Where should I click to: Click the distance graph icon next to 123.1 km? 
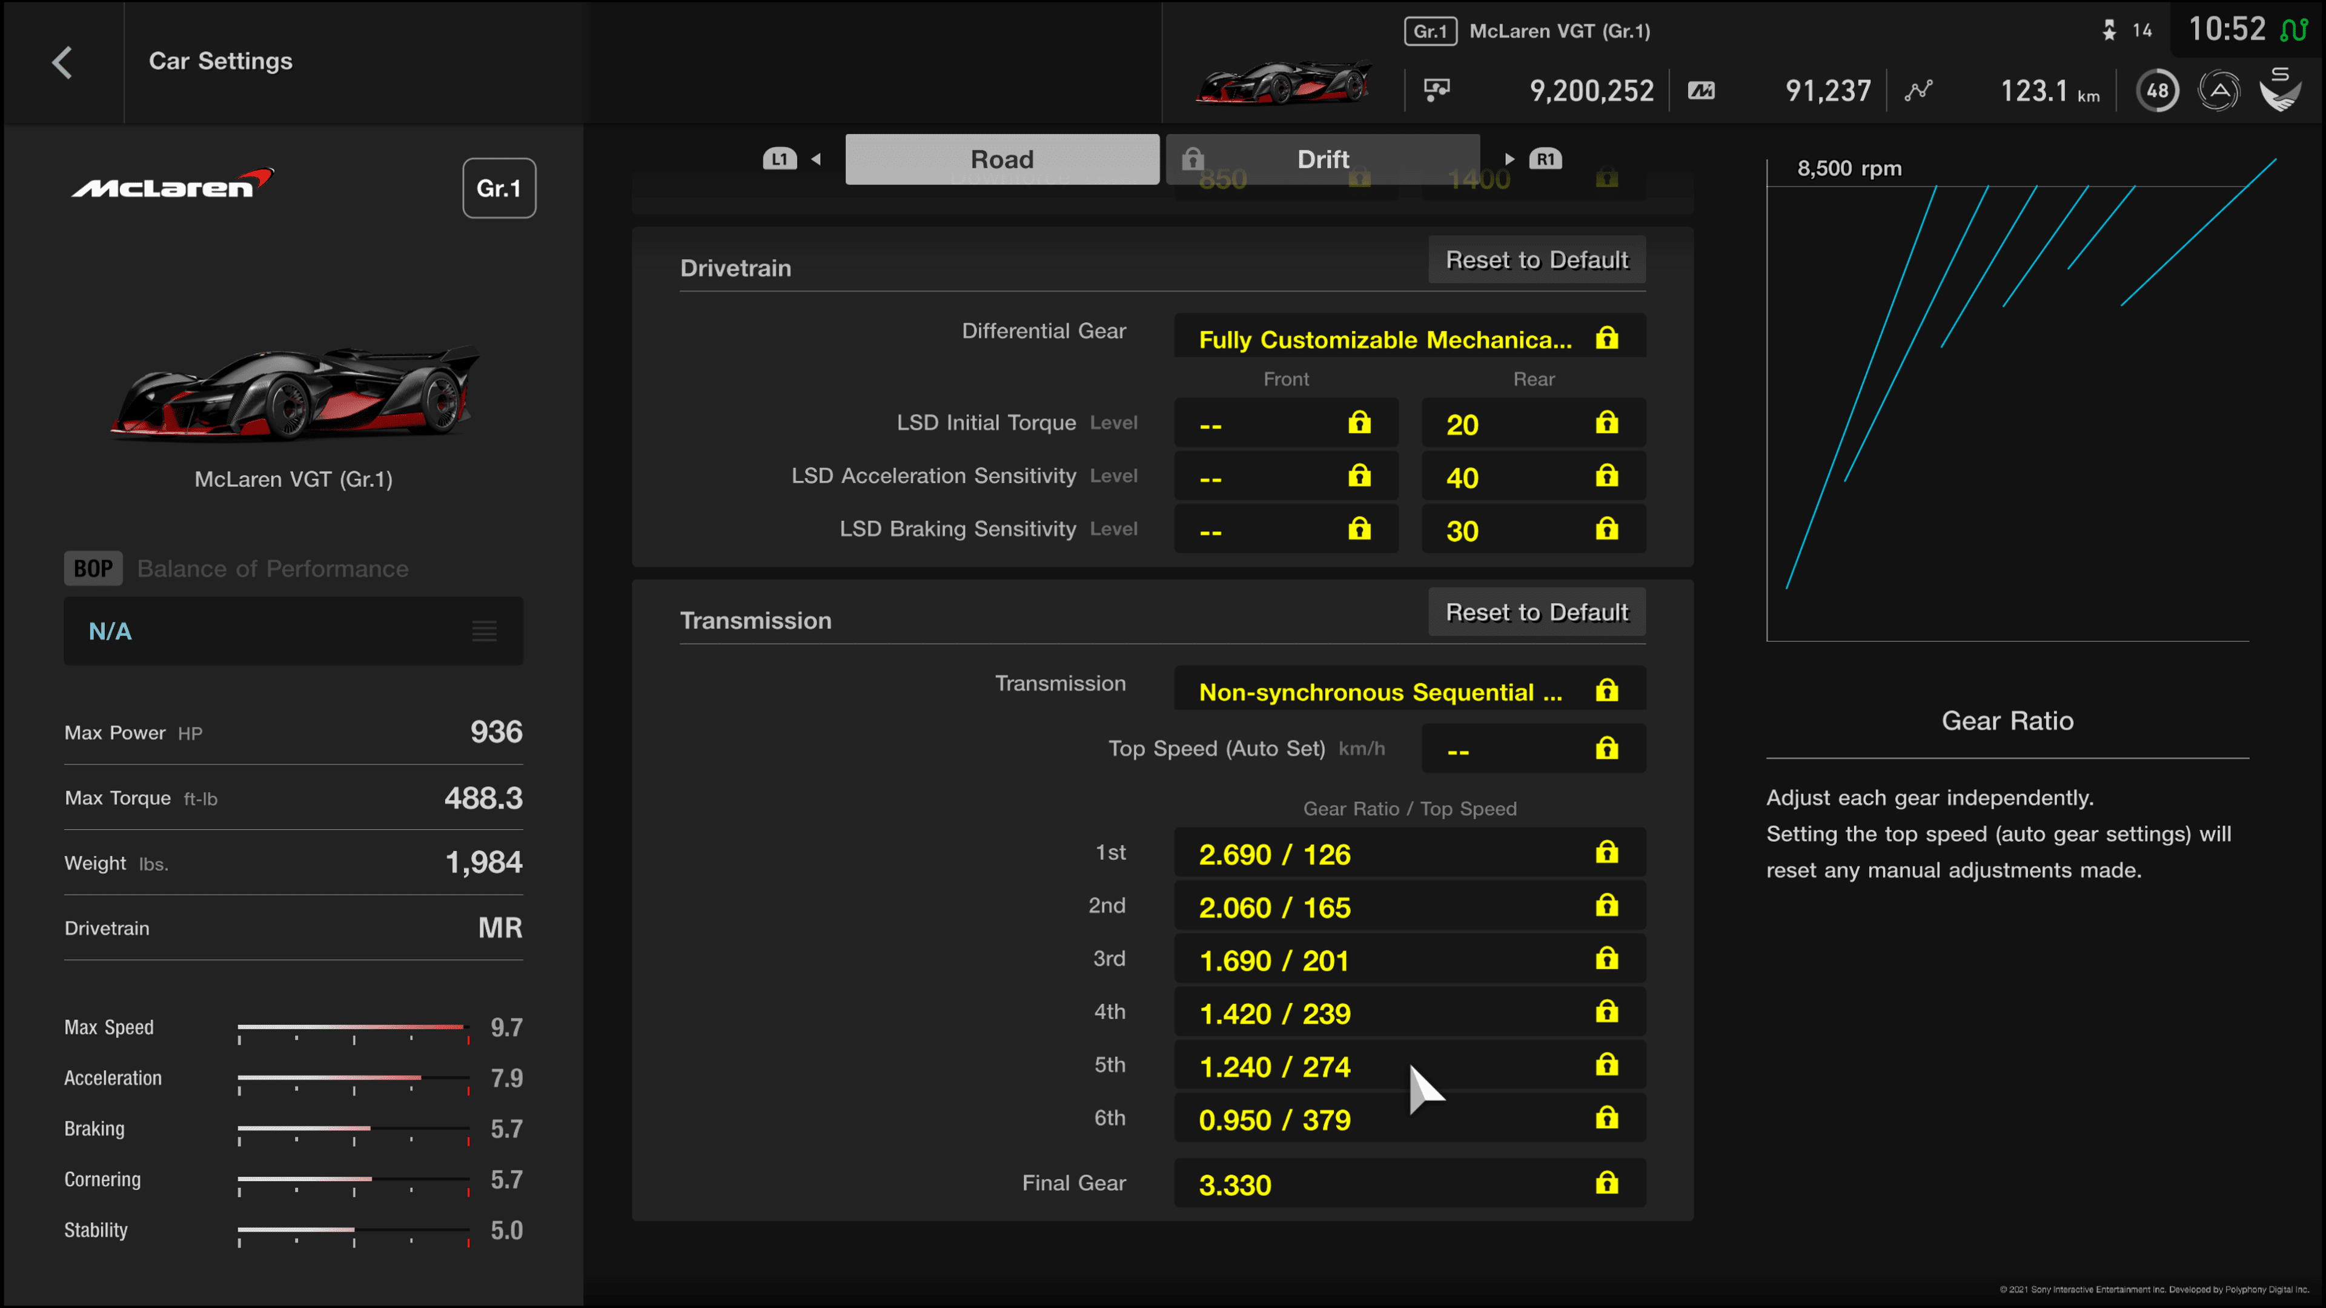[x=1919, y=90]
